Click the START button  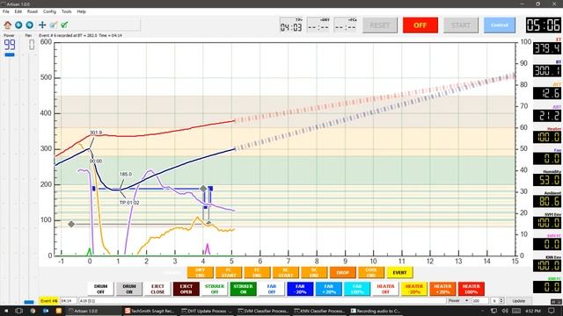point(461,25)
